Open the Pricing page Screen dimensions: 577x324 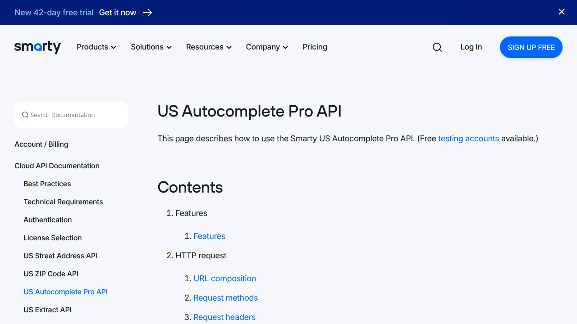click(x=315, y=47)
